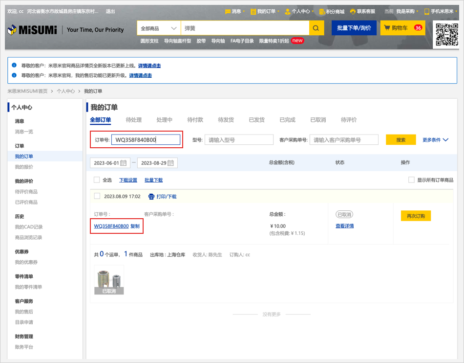Click the 再次订购 button
Screen dimensions: 464x363
[416, 216]
